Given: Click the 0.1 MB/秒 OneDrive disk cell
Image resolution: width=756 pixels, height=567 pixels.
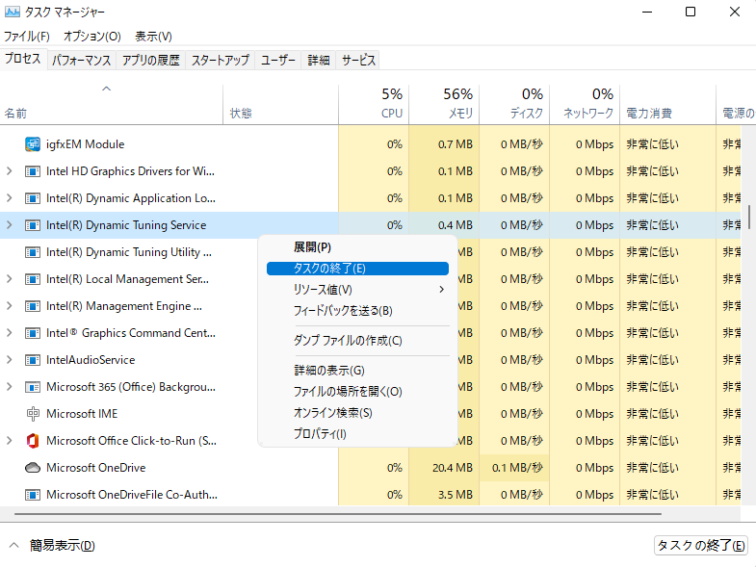Looking at the screenshot, I should 514,468.
